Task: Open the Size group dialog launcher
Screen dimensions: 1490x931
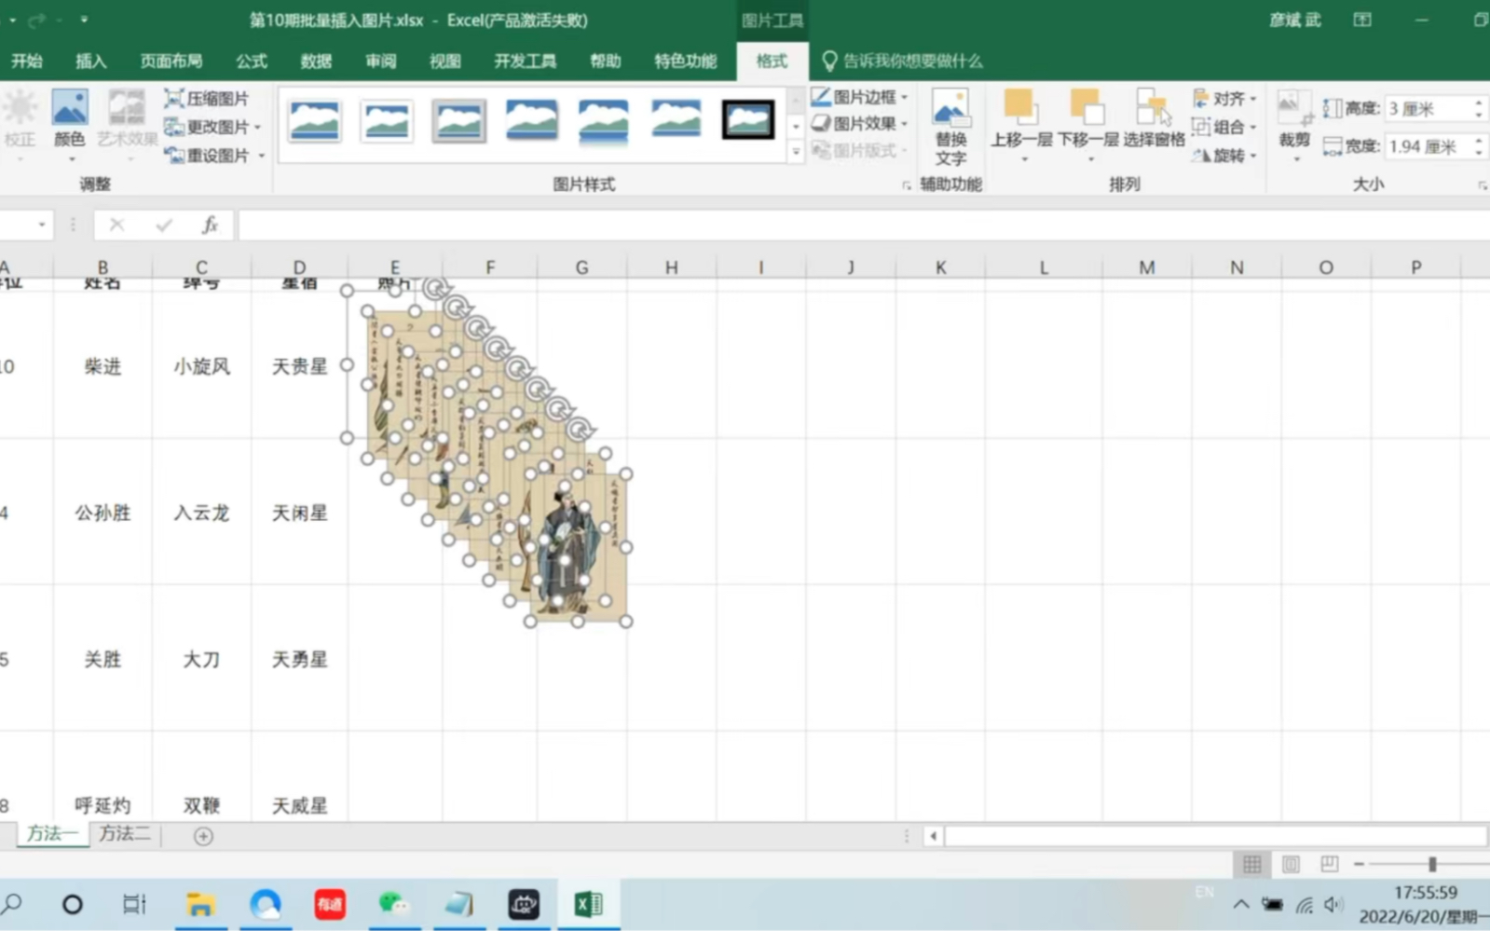Action: pos(1482,185)
